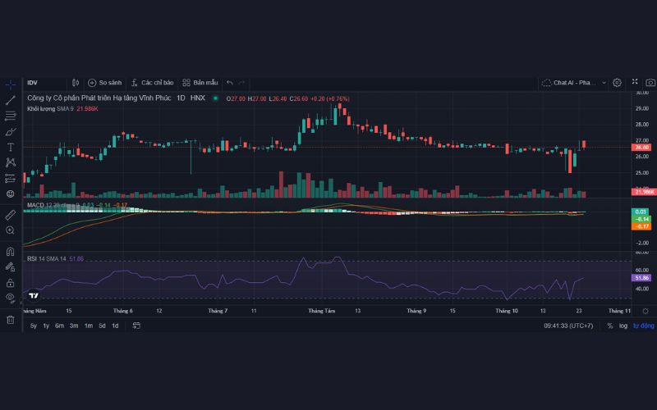Screen dimensions: 657x410
Task: Open the emoji icons tool
Action: pyautogui.click(x=11, y=194)
